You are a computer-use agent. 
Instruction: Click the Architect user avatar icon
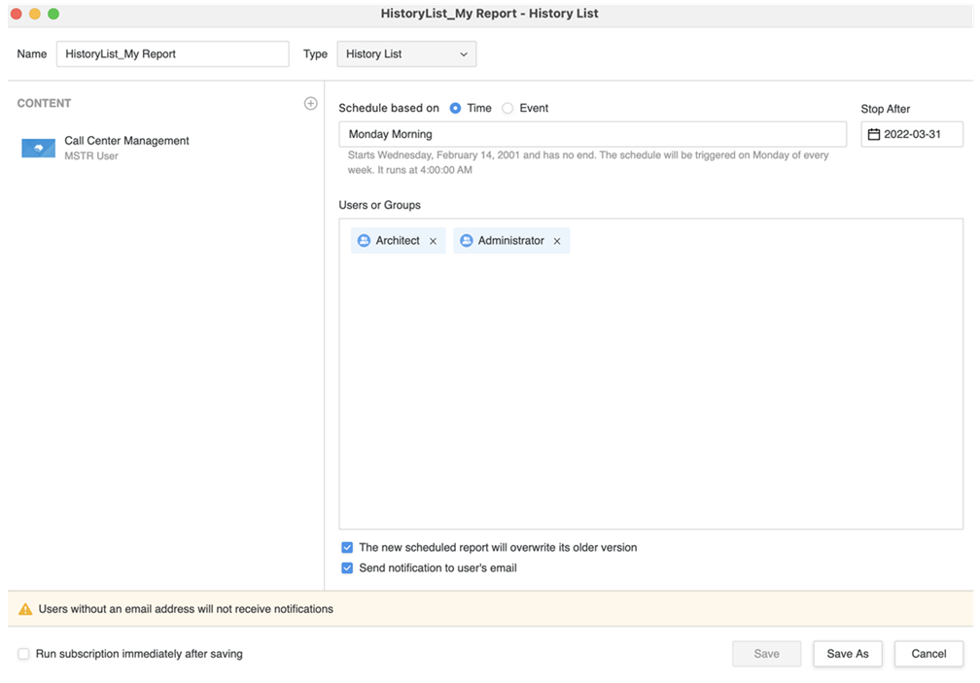[x=364, y=241]
